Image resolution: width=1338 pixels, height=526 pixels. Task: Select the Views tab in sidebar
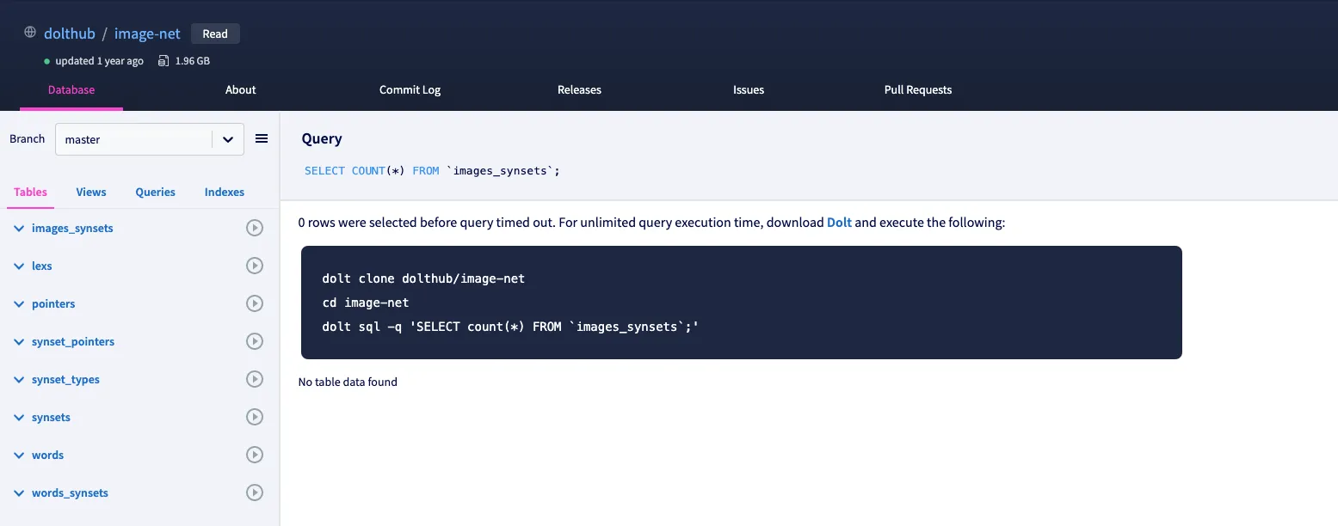[90, 192]
